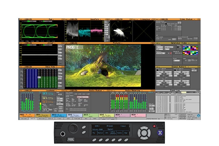Select the SDI2 source tab
Image resolution: width=219 pixels, height=146 pixels.
(x=59, y=115)
